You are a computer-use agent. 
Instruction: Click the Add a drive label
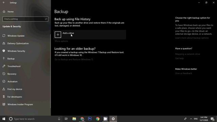click(x=68, y=33)
